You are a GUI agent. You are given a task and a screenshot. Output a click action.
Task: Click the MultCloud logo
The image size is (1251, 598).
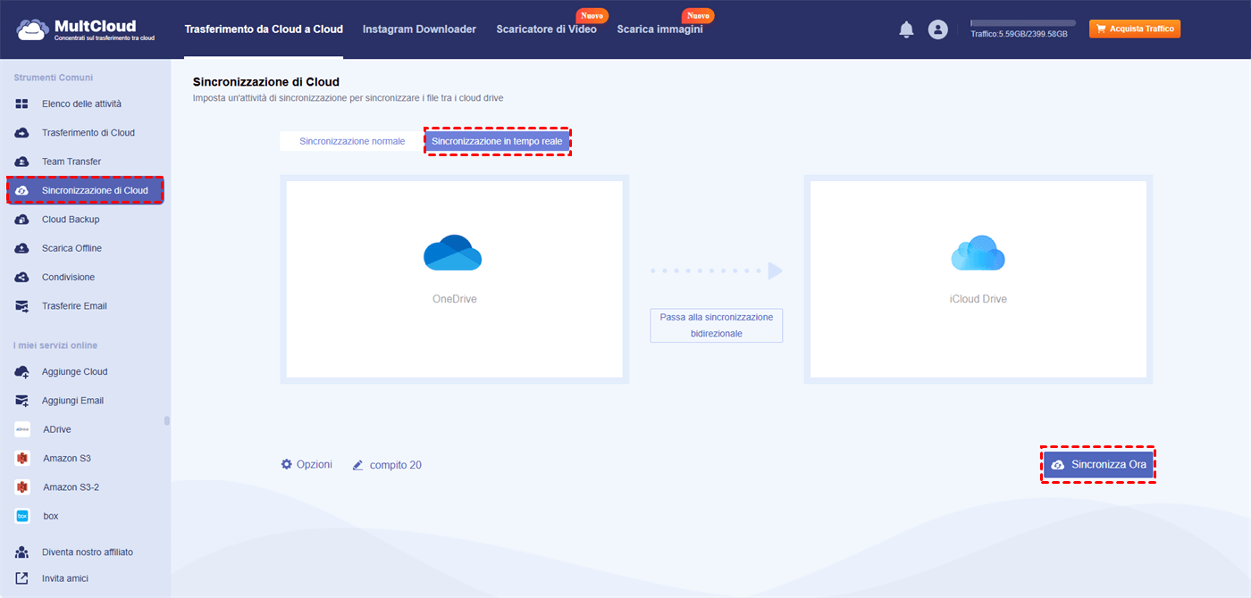click(x=85, y=29)
